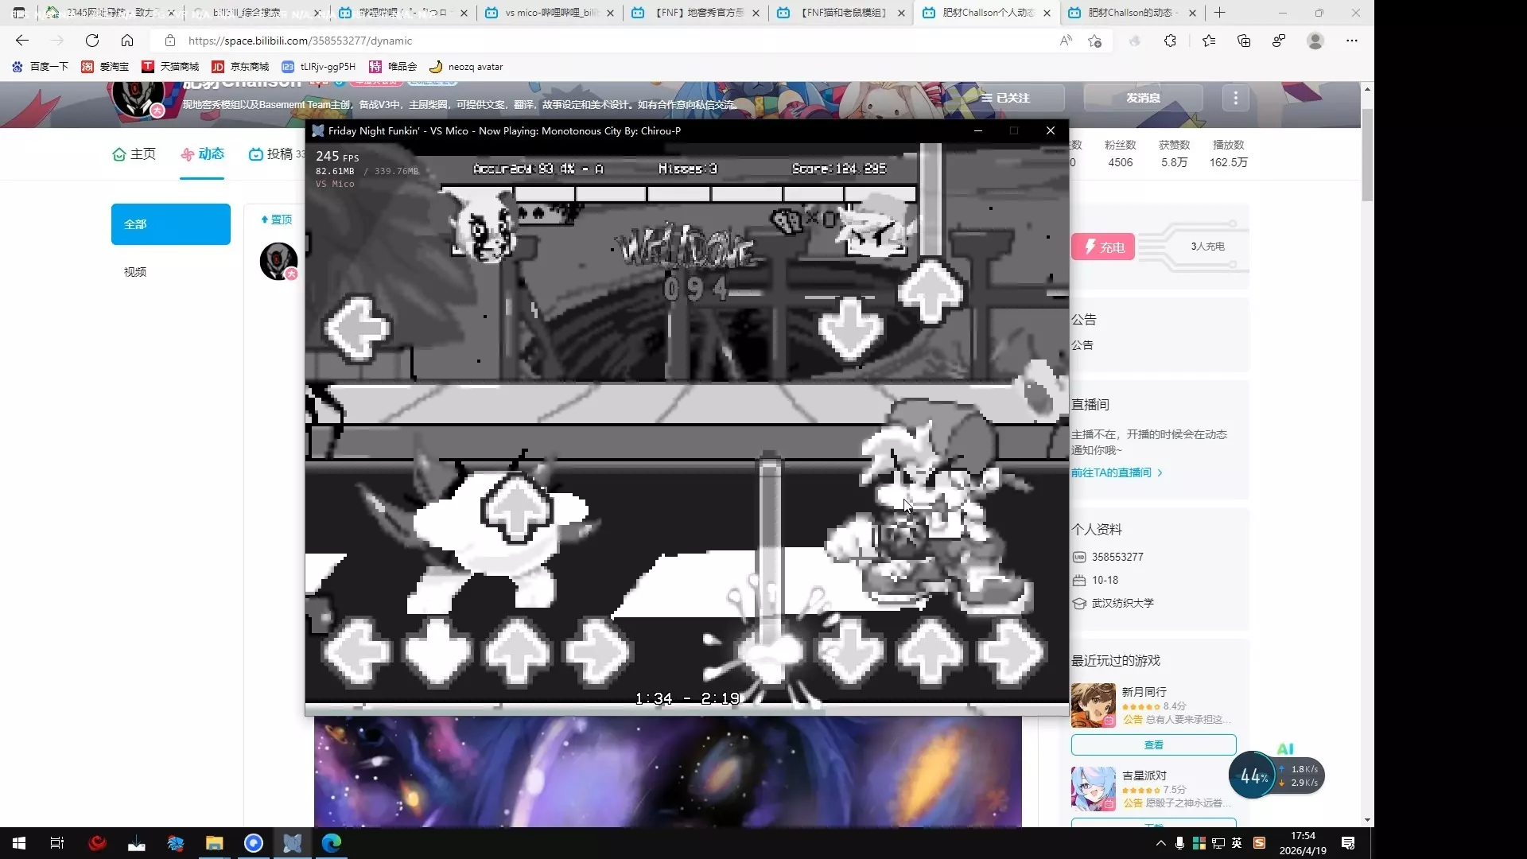The width and height of the screenshot is (1527, 859).
Task: Show hidden system tray icons
Action: click(x=1160, y=843)
